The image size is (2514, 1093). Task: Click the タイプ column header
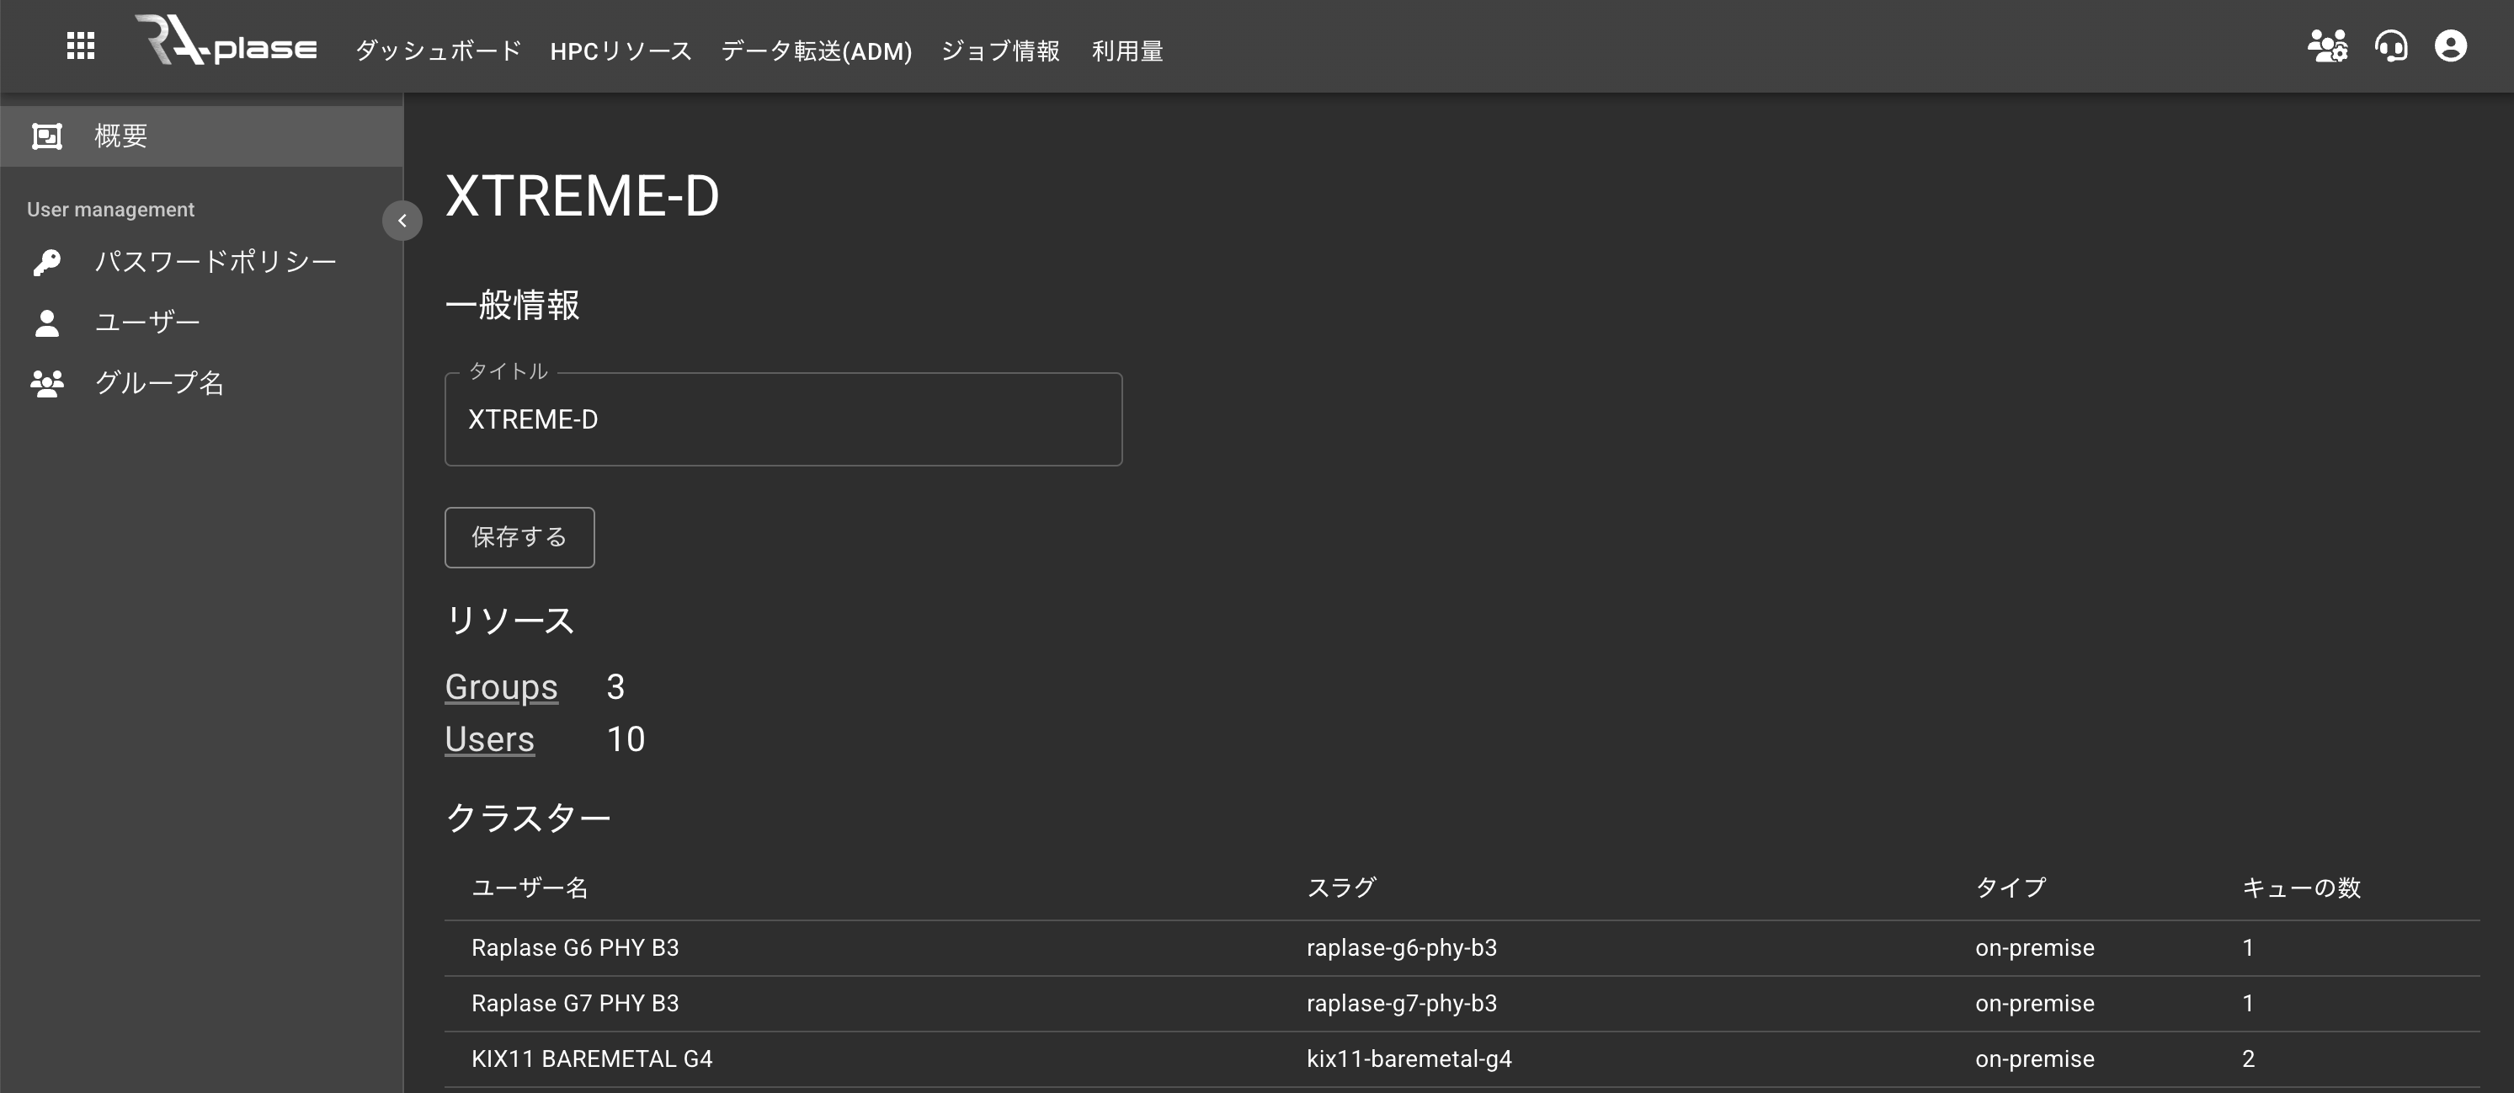point(2011,887)
